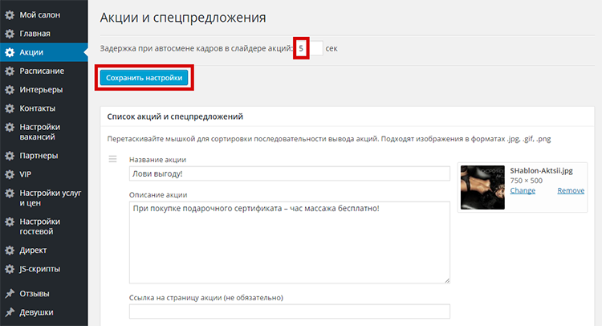Viewport: 602px width, 326px height.
Task: Click the gear icon next to Мой салон
Action: [10, 15]
